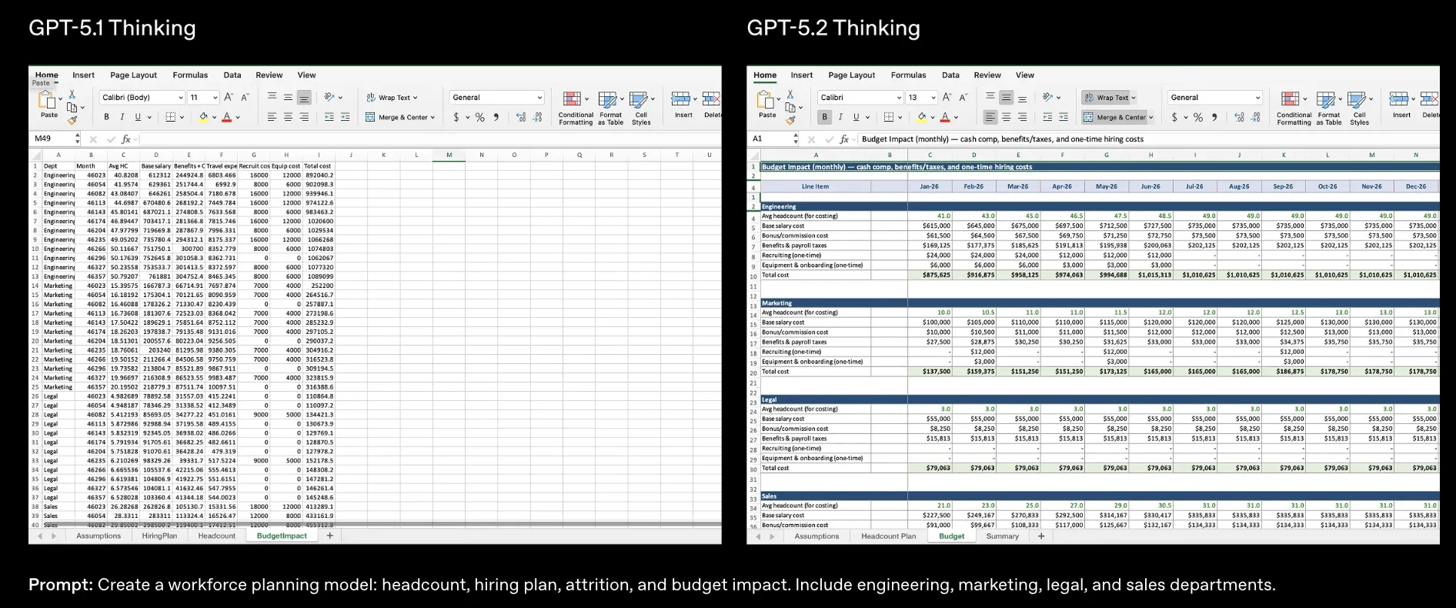The height and width of the screenshot is (608, 1456).
Task: Open font size 13 dropdown, right window
Action: [933, 98]
